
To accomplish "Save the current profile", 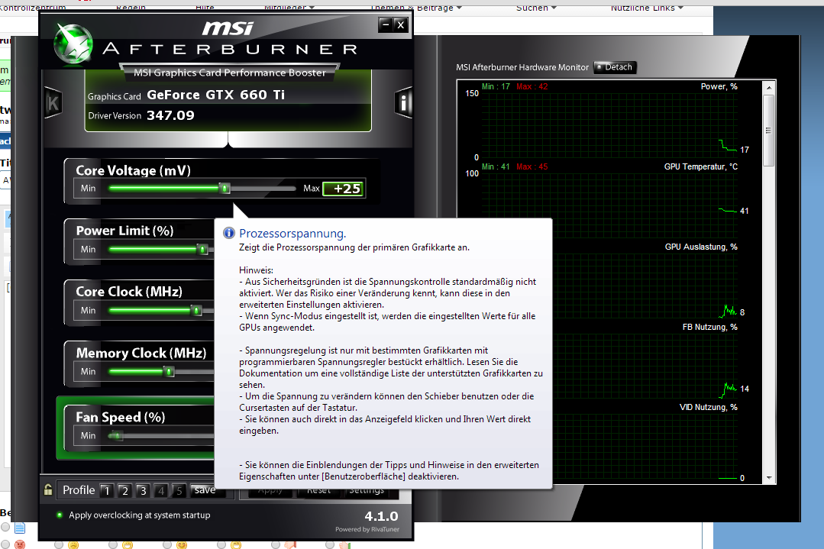I will 205,490.
